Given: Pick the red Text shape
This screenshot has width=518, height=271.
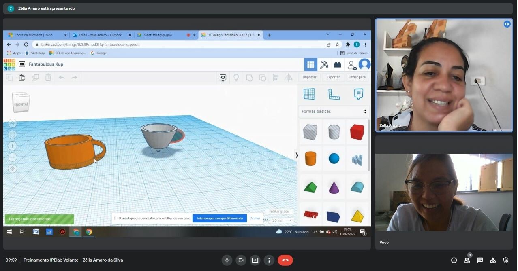Looking at the screenshot, I should click(x=311, y=214).
